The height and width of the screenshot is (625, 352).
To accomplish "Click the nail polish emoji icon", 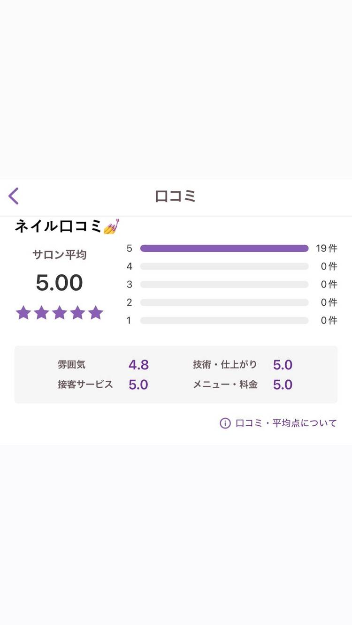I will point(111,227).
